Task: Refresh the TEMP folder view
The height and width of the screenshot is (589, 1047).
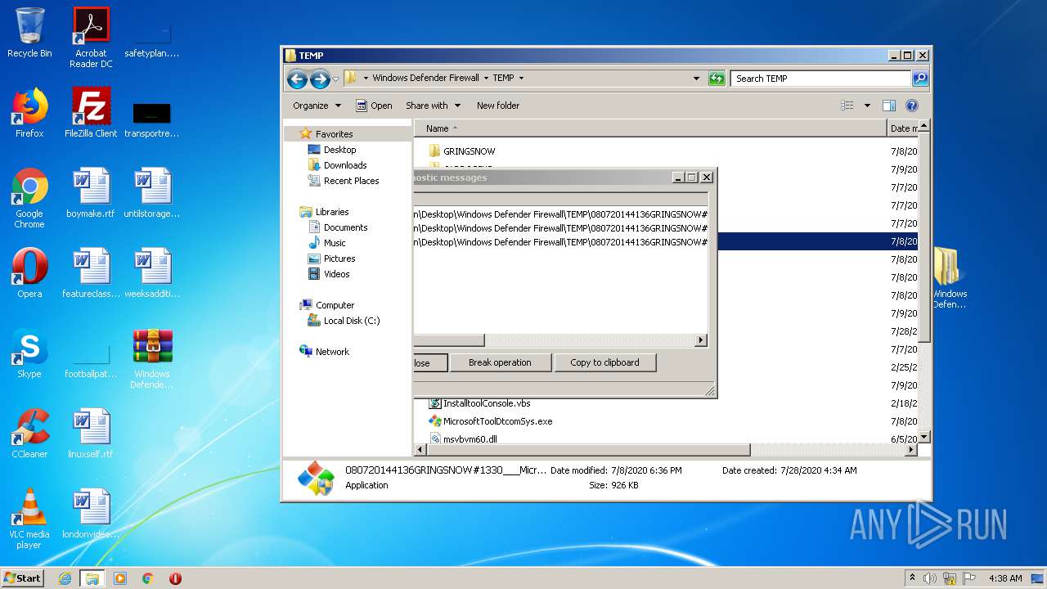Action: tap(717, 79)
